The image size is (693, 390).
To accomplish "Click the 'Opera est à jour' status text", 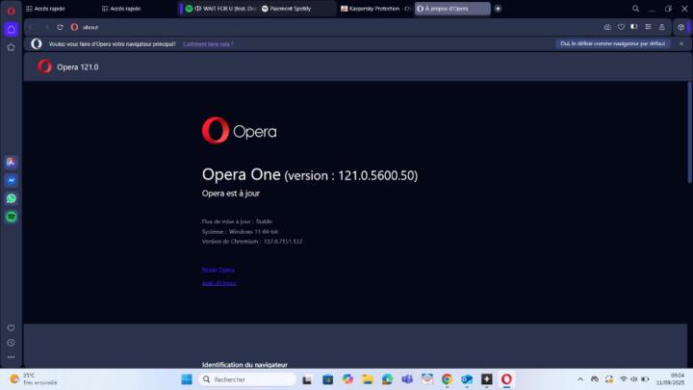I will pos(231,194).
